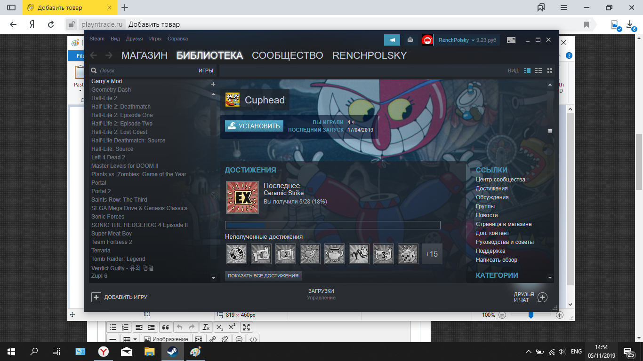Open Центр сообщества link
The height and width of the screenshot is (361, 643).
coord(500,180)
